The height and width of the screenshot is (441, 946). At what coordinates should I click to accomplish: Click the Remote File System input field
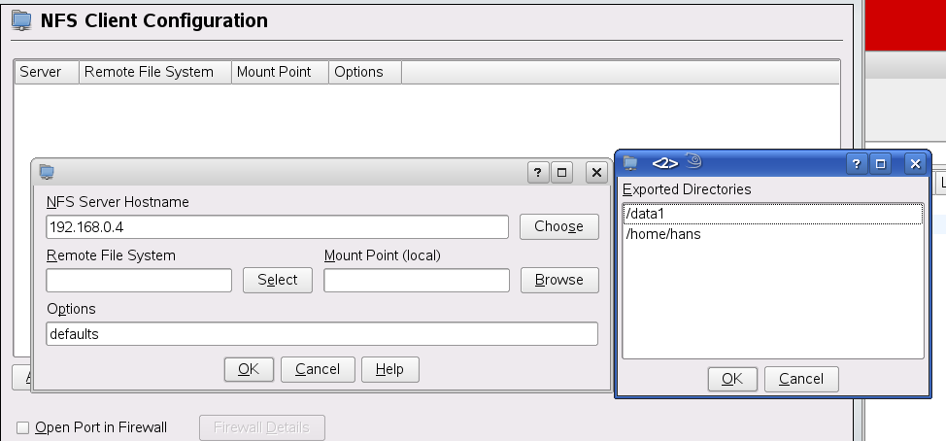point(139,281)
